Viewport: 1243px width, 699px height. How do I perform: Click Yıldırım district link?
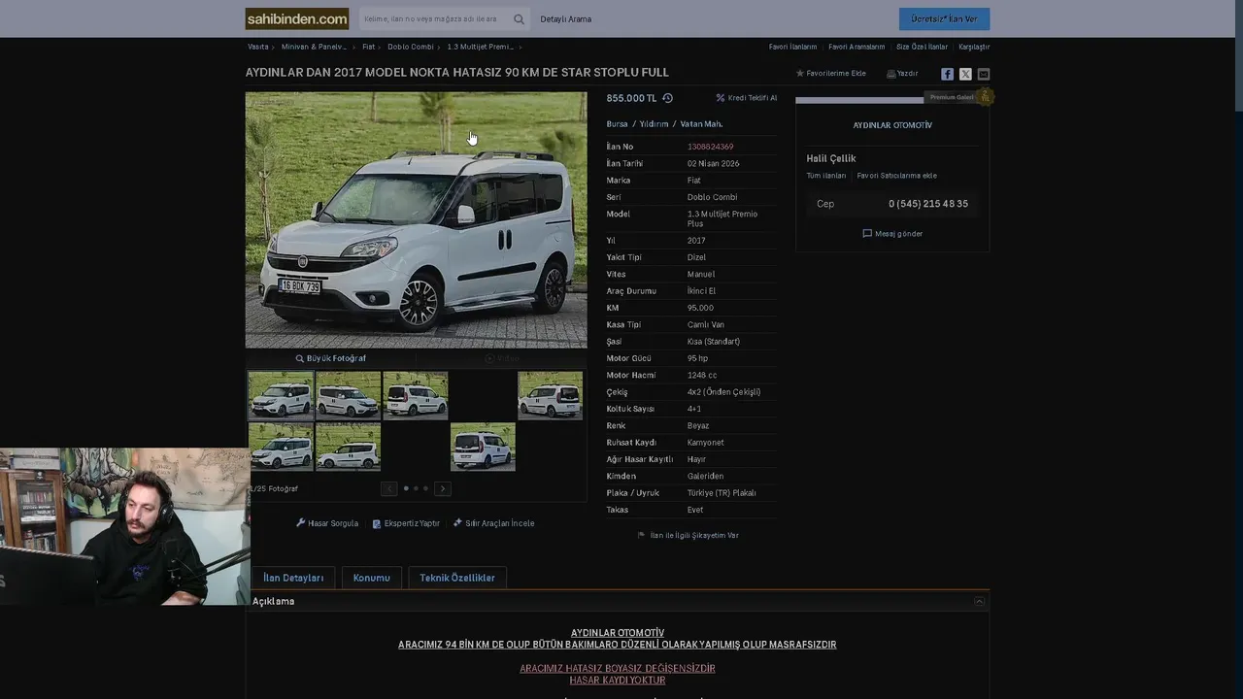[655, 124]
